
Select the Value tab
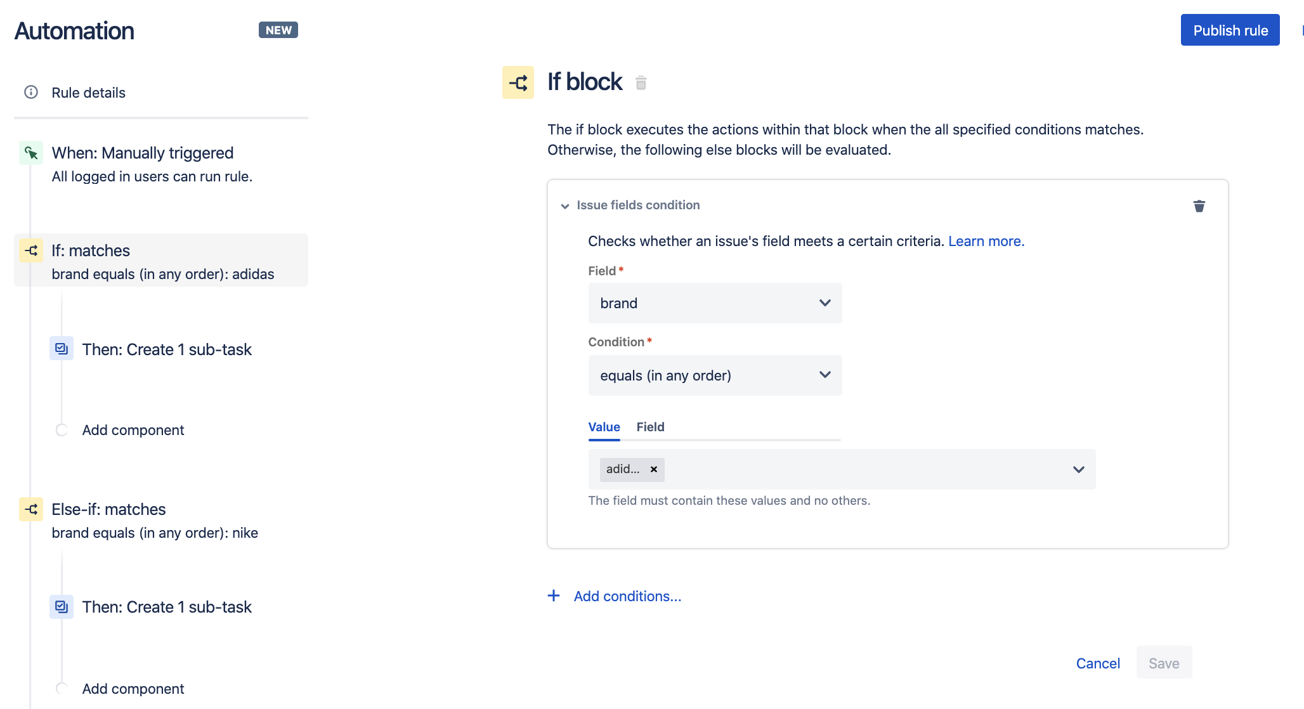[603, 427]
